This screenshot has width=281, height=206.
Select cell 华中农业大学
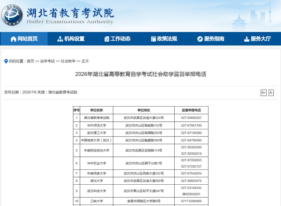[x=97, y=163]
